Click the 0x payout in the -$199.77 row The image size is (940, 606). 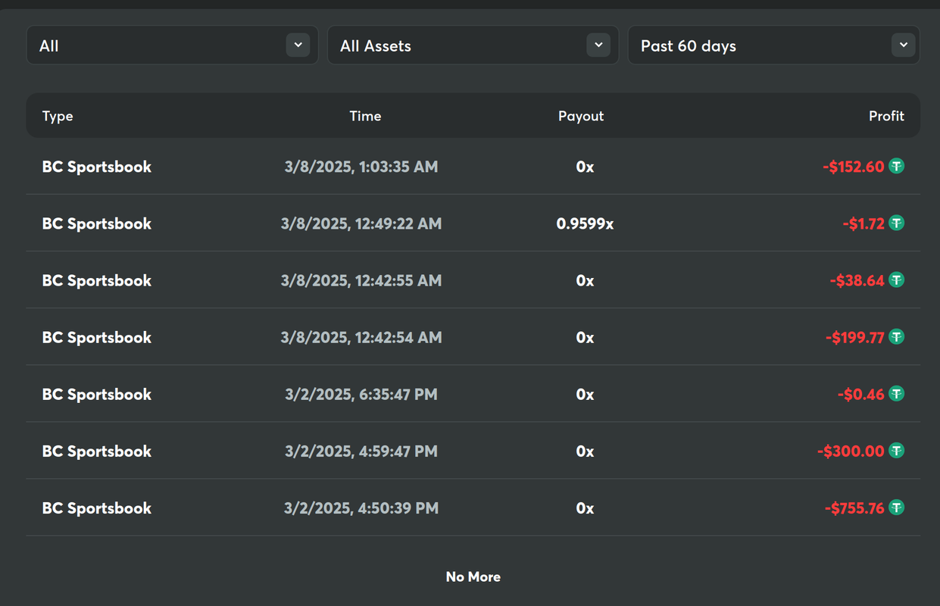click(x=585, y=337)
